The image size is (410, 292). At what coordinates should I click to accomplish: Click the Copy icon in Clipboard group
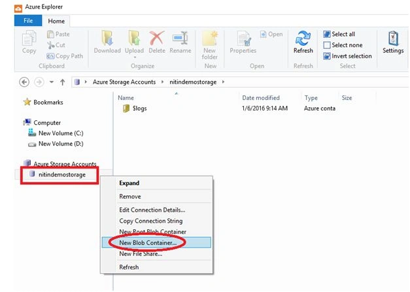click(29, 39)
